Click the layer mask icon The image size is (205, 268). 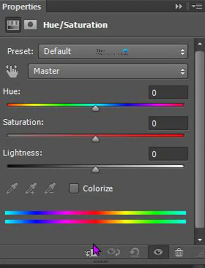click(30, 25)
